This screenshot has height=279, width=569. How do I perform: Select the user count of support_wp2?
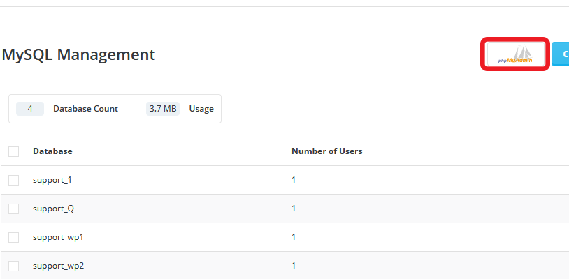tap(294, 266)
